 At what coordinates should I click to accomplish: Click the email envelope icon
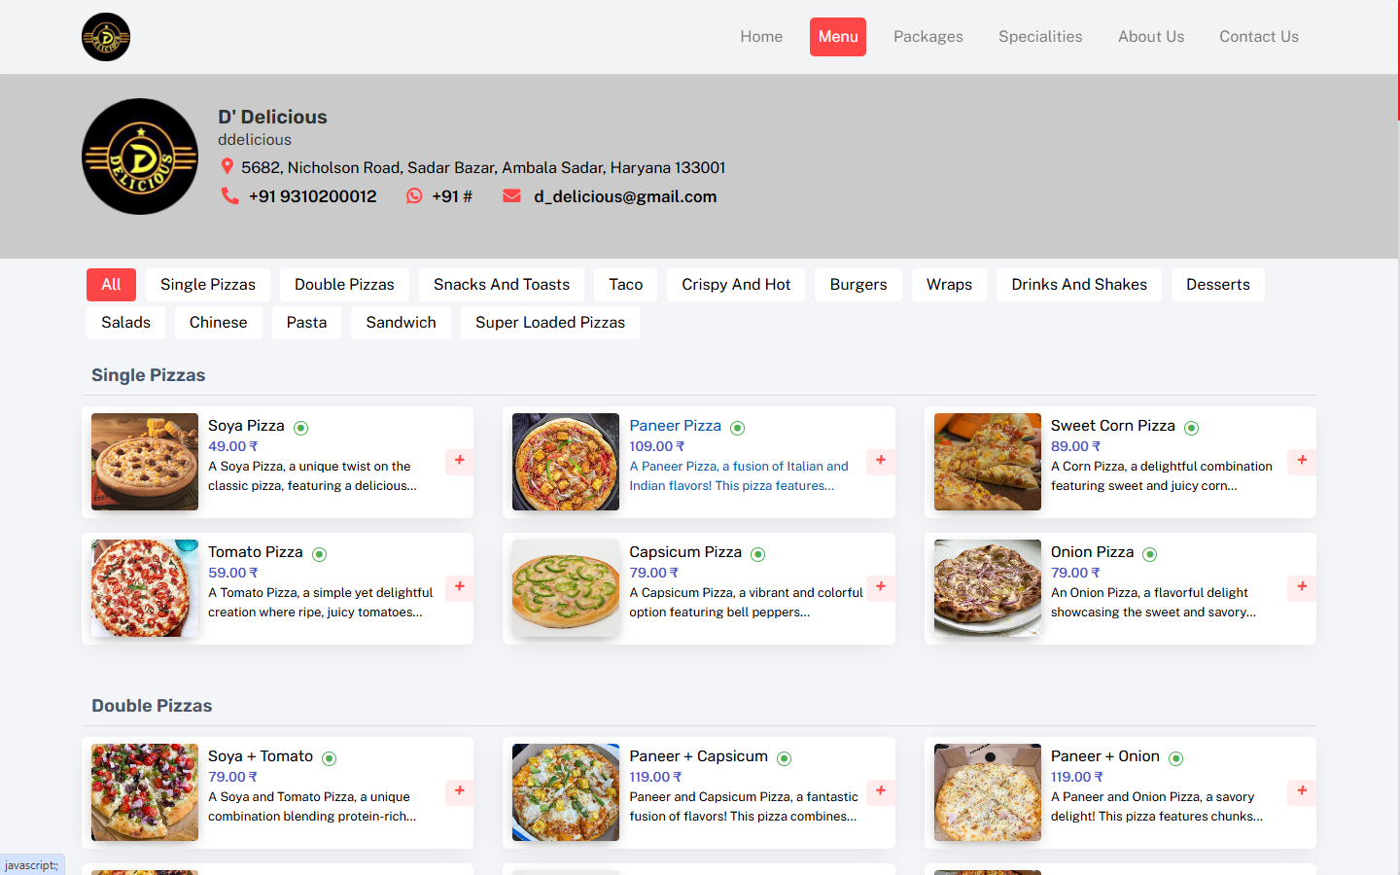coord(512,195)
